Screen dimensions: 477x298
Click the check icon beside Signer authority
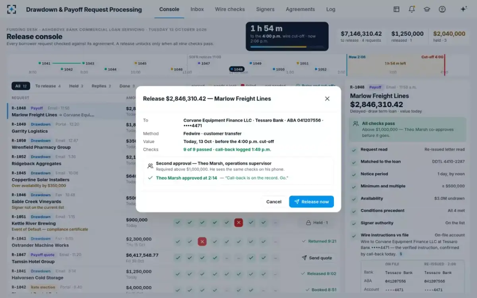pos(354,223)
